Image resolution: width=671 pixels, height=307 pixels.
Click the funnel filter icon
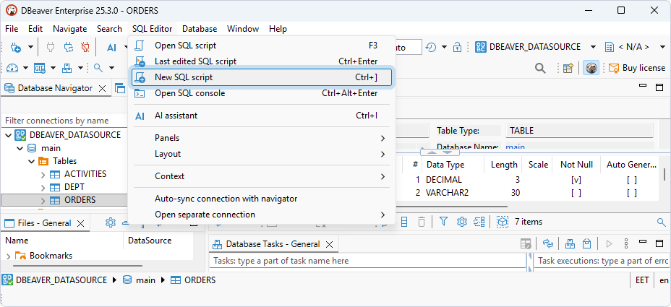point(444,222)
